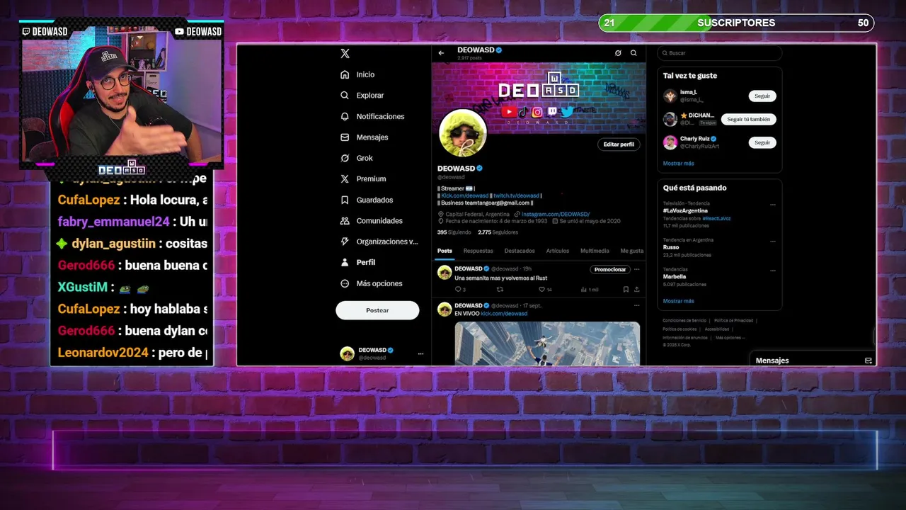The width and height of the screenshot is (906, 510).
Task: Open Notificaciones bell icon
Action: point(345,116)
